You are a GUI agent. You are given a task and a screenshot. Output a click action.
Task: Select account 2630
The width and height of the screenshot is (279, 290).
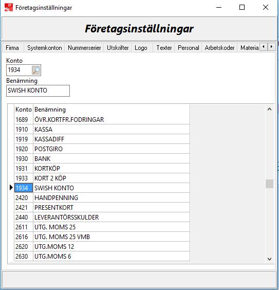24,257
